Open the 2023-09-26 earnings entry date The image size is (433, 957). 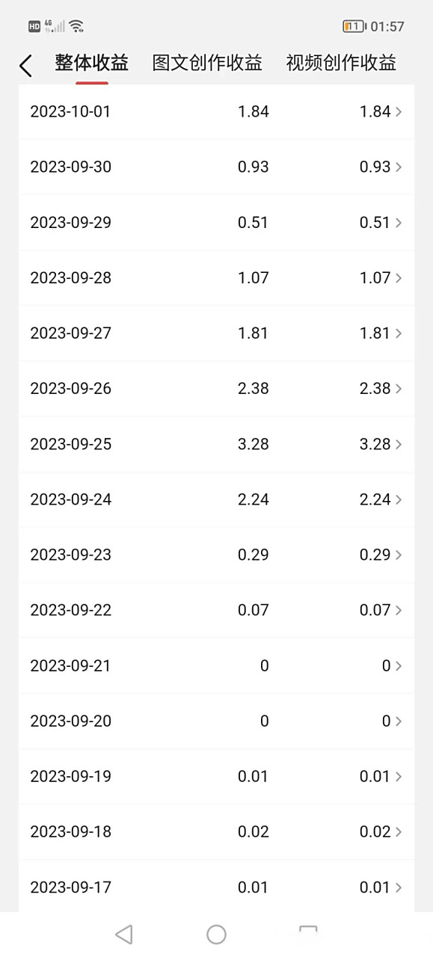point(71,389)
